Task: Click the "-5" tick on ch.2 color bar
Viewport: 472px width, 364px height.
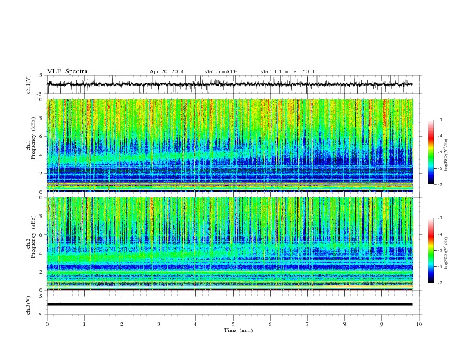Action: pos(439,250)
